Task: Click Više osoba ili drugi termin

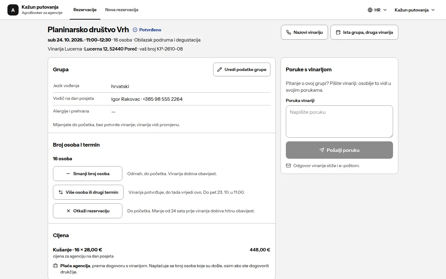Action: tap(88, 192)
